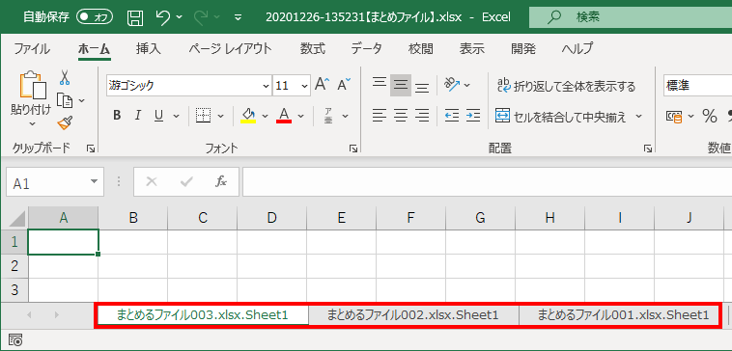Click the accounting currency format icon

coord(674,116)
